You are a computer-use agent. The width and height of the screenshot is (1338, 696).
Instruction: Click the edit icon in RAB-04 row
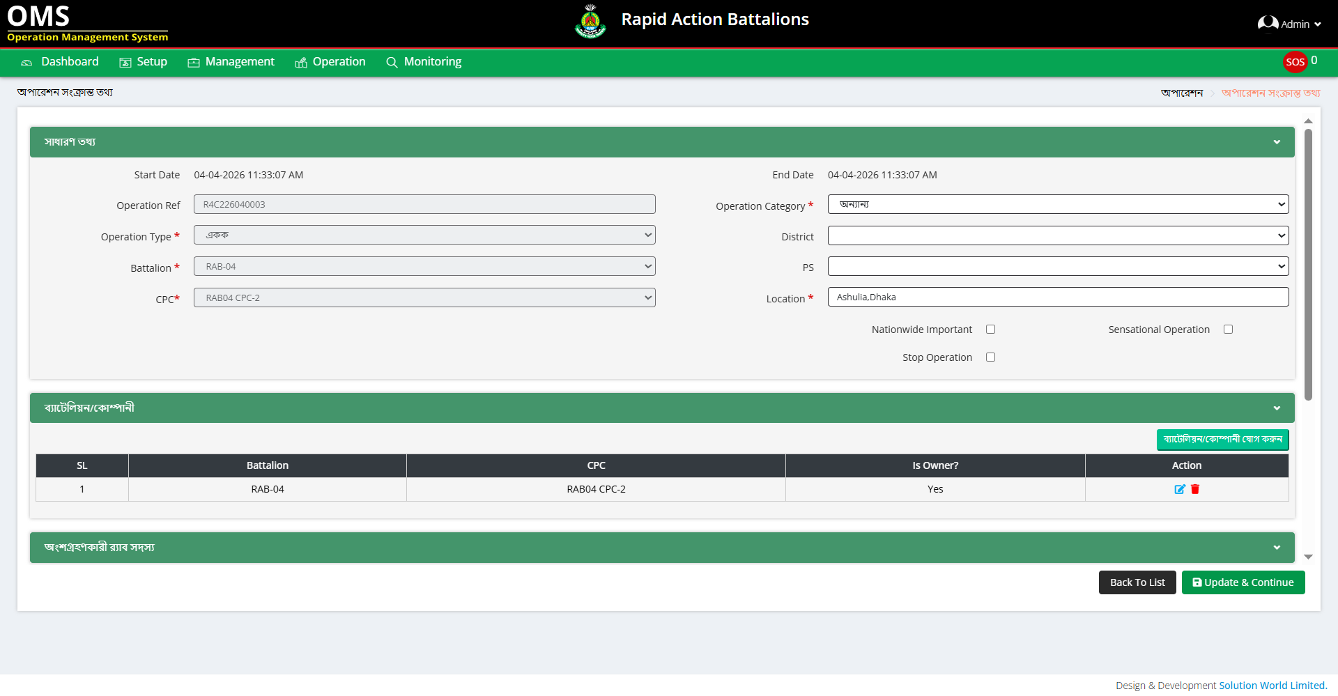tap(1179, 489)
